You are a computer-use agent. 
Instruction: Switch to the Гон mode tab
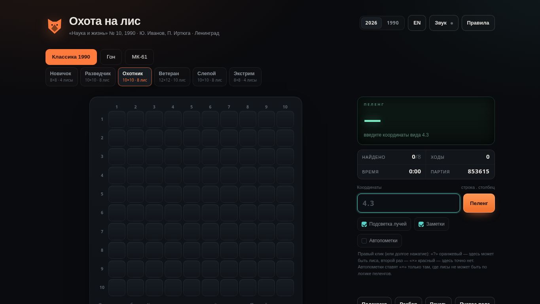pos(111,57)
